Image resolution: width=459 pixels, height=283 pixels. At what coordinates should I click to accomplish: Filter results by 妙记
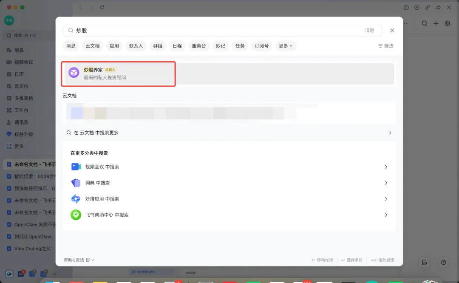pos(221,45)
